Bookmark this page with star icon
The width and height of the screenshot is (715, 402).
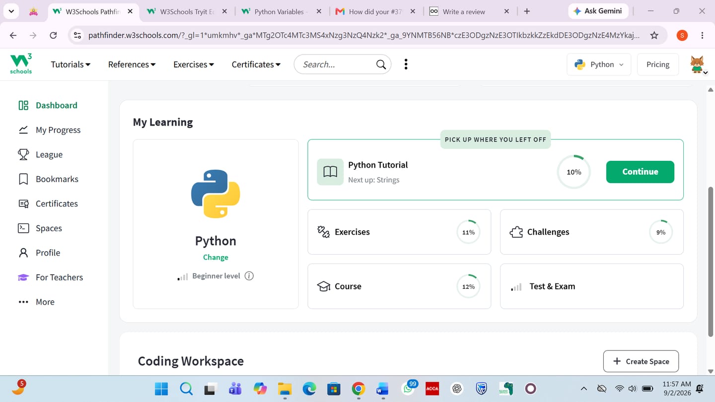pos(654,35)
